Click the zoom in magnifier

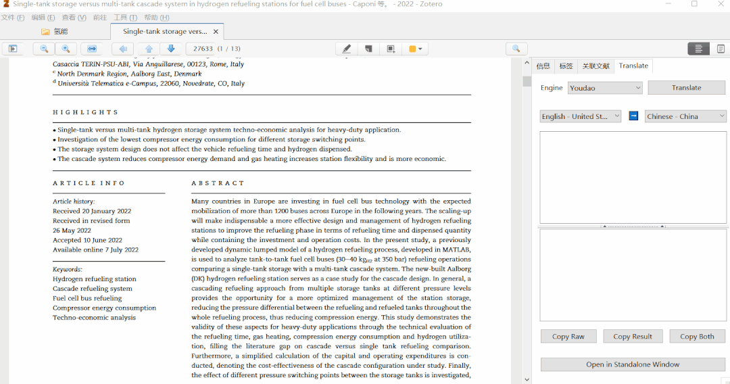(x=66, y=49)
